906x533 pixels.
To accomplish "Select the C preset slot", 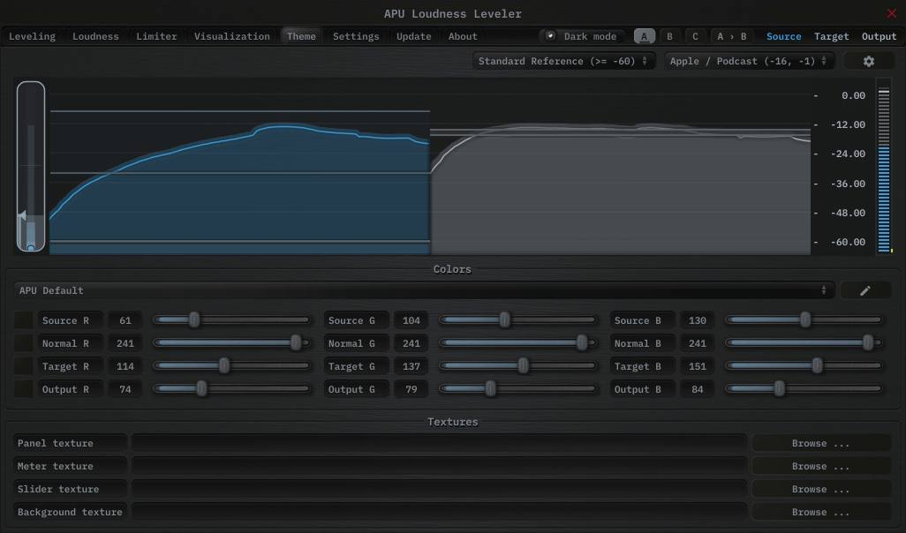I will [x=695, y=36].
